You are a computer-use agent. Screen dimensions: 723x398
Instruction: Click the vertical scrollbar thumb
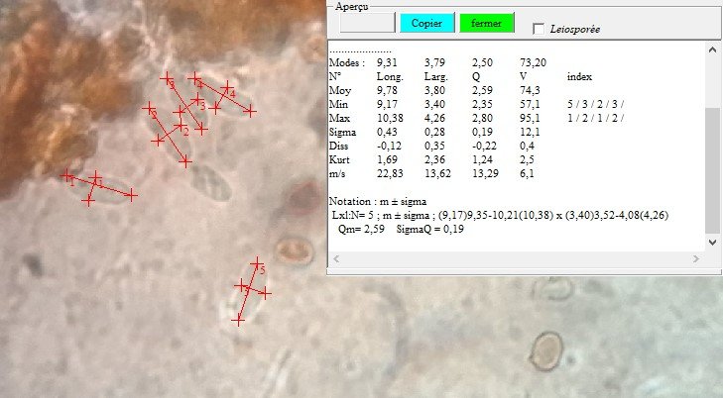point(711,168)
